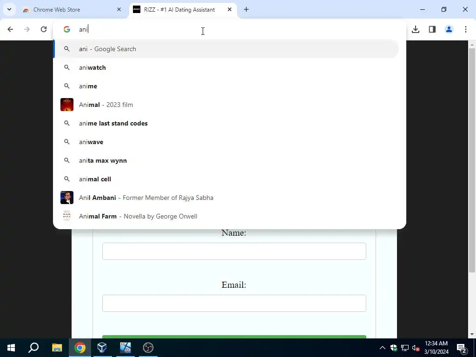
Task: Click the forward navigation arrow
Action: tap(27, 29)
